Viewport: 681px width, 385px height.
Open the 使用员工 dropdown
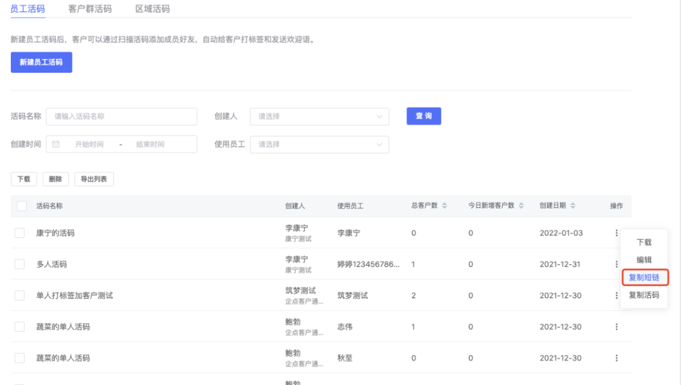pyautogui.click(x=319, y=145)
